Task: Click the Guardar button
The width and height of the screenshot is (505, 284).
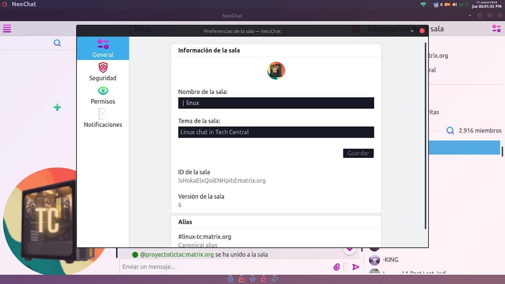Action: (358, 153)
